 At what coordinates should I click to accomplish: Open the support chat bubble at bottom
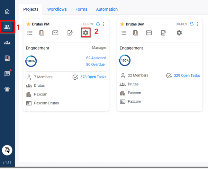(x=7, y=150)
